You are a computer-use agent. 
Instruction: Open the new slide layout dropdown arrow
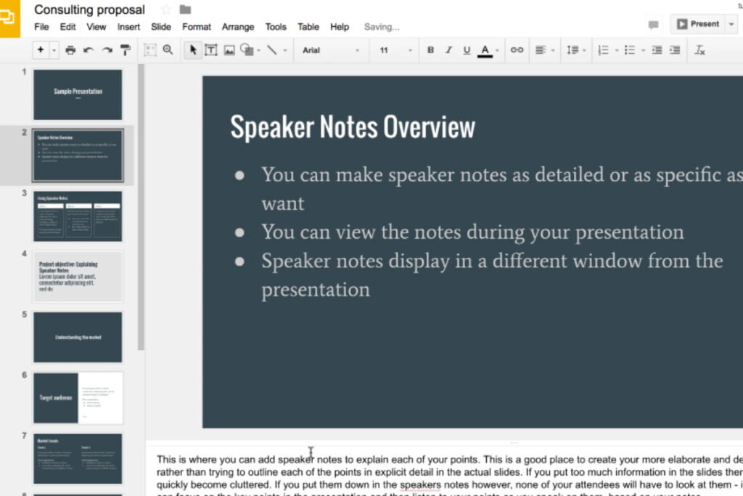point(54,50)
